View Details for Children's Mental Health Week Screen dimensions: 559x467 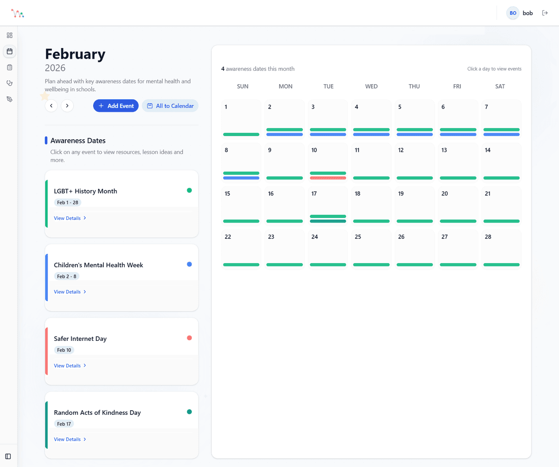70,292
